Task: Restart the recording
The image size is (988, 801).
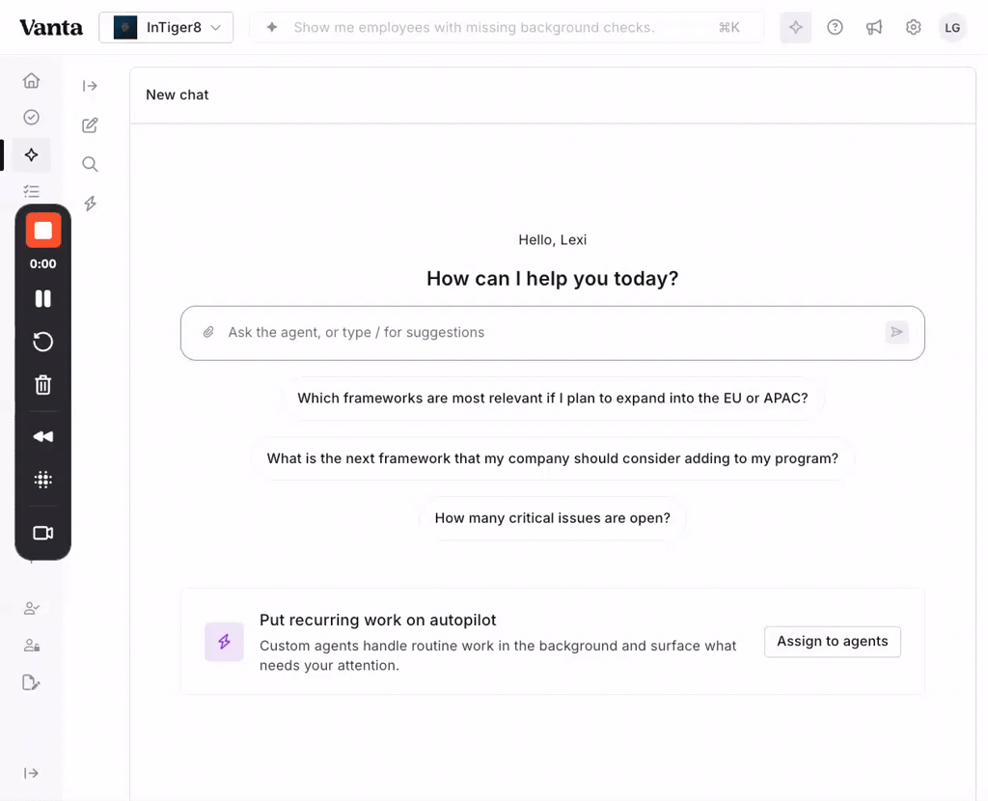Action: pos(42,342)
